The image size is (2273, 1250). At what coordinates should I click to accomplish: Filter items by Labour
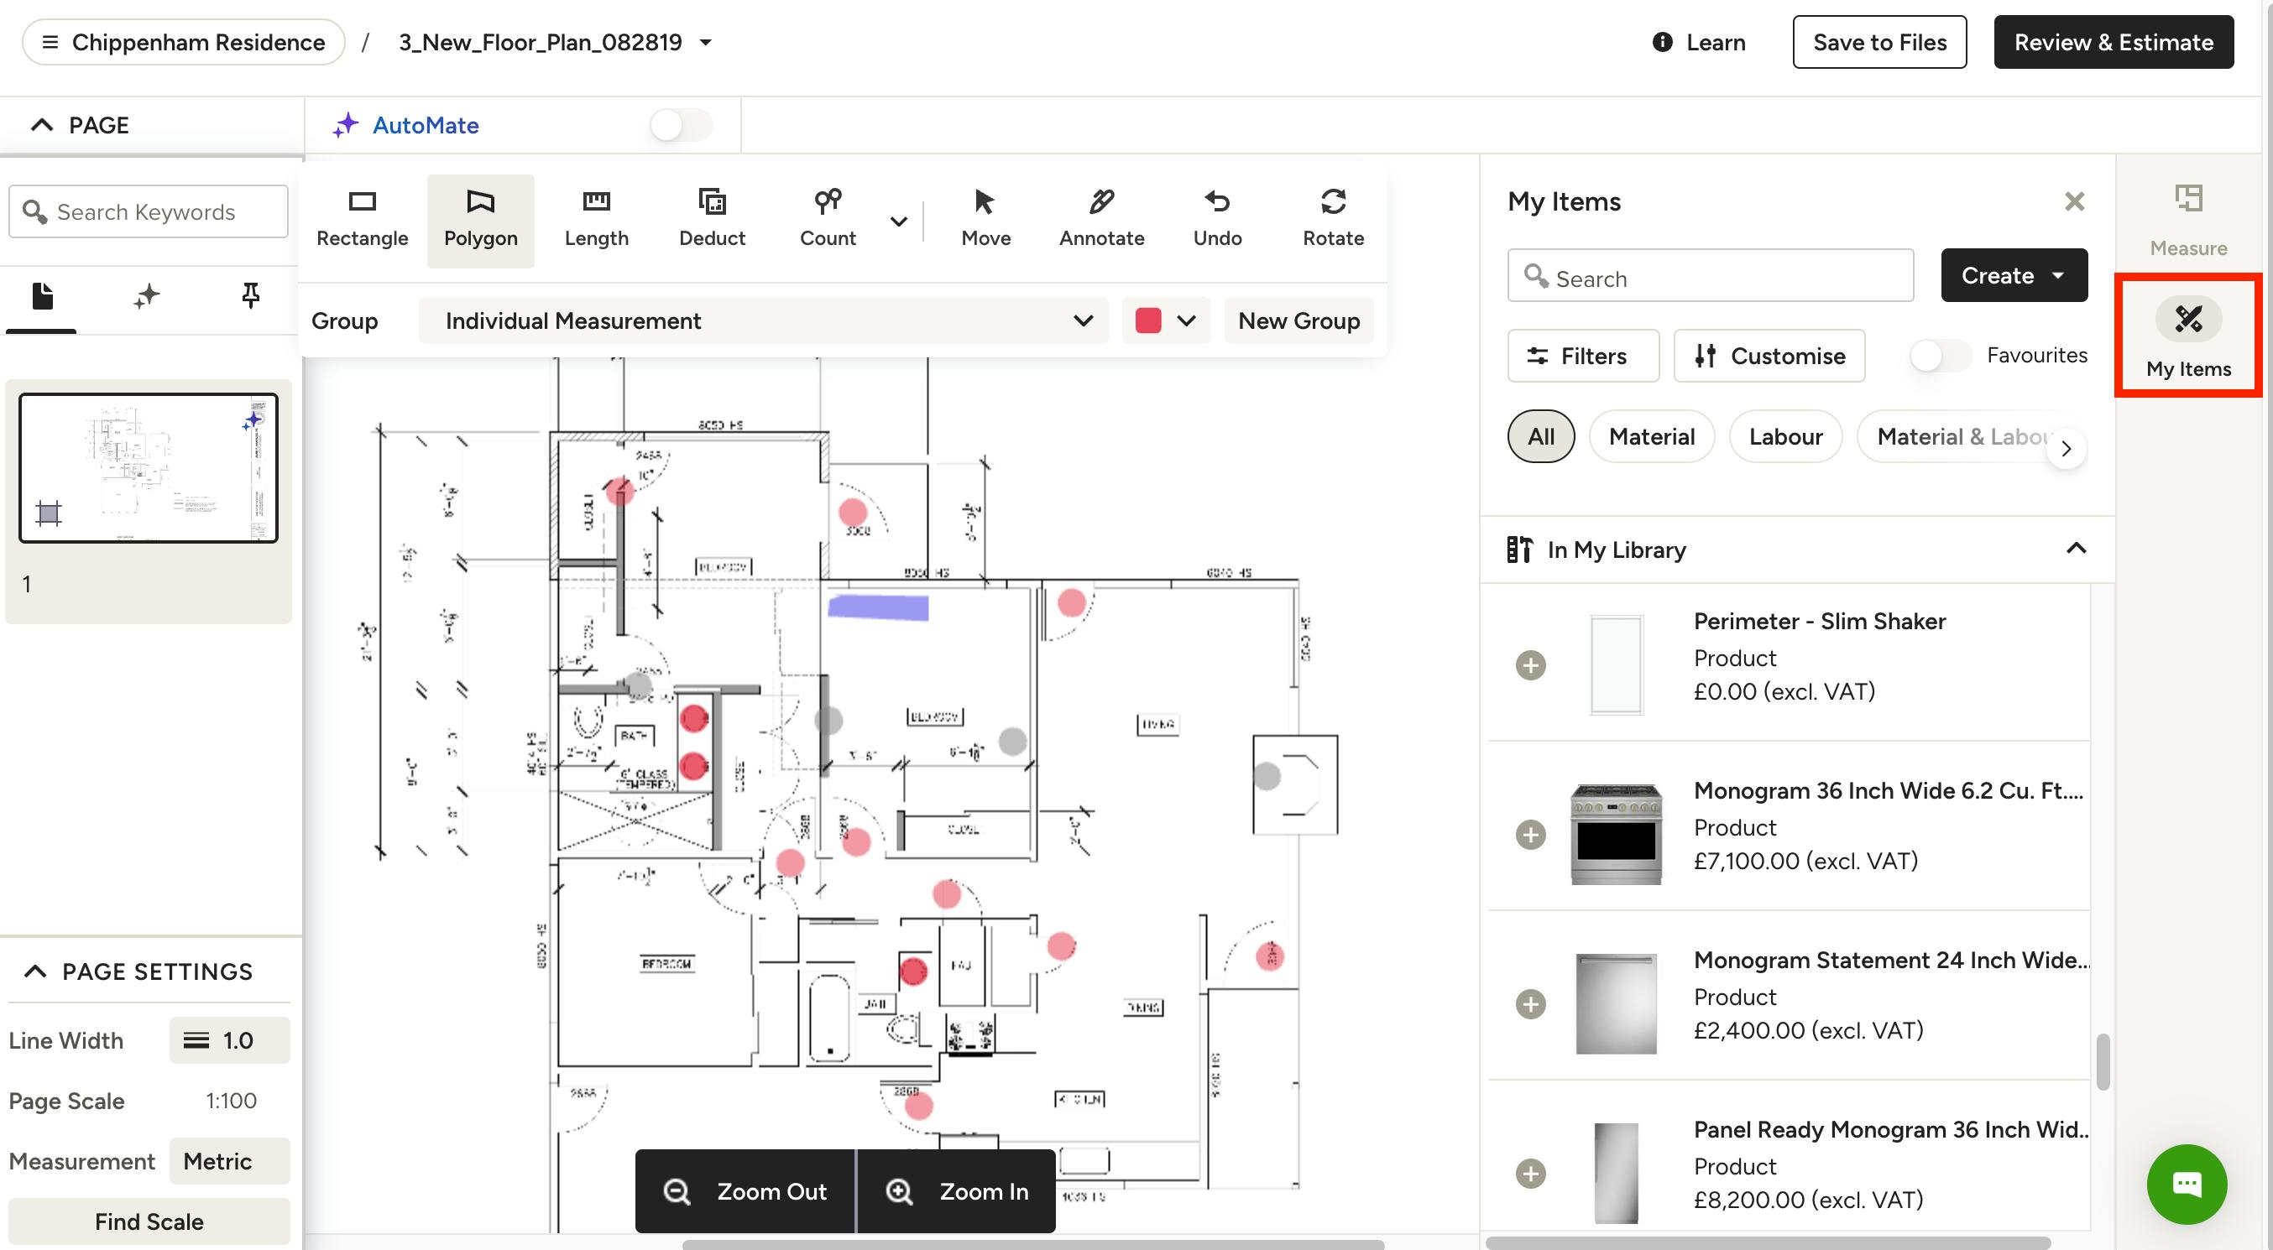coord(1785,437)
